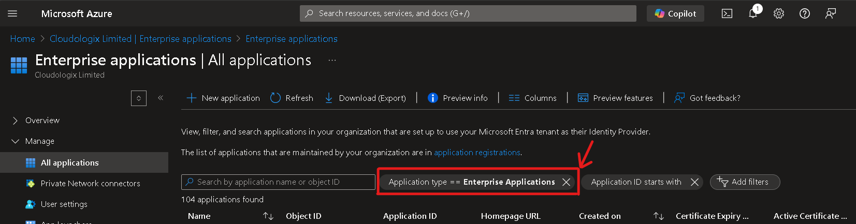
Task: Sort by the Created on column arrows
Action: pos(659,216)
